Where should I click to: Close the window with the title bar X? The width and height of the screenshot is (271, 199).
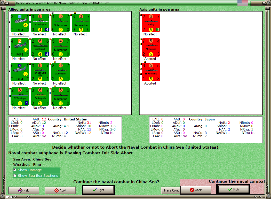tap(265, 3)
